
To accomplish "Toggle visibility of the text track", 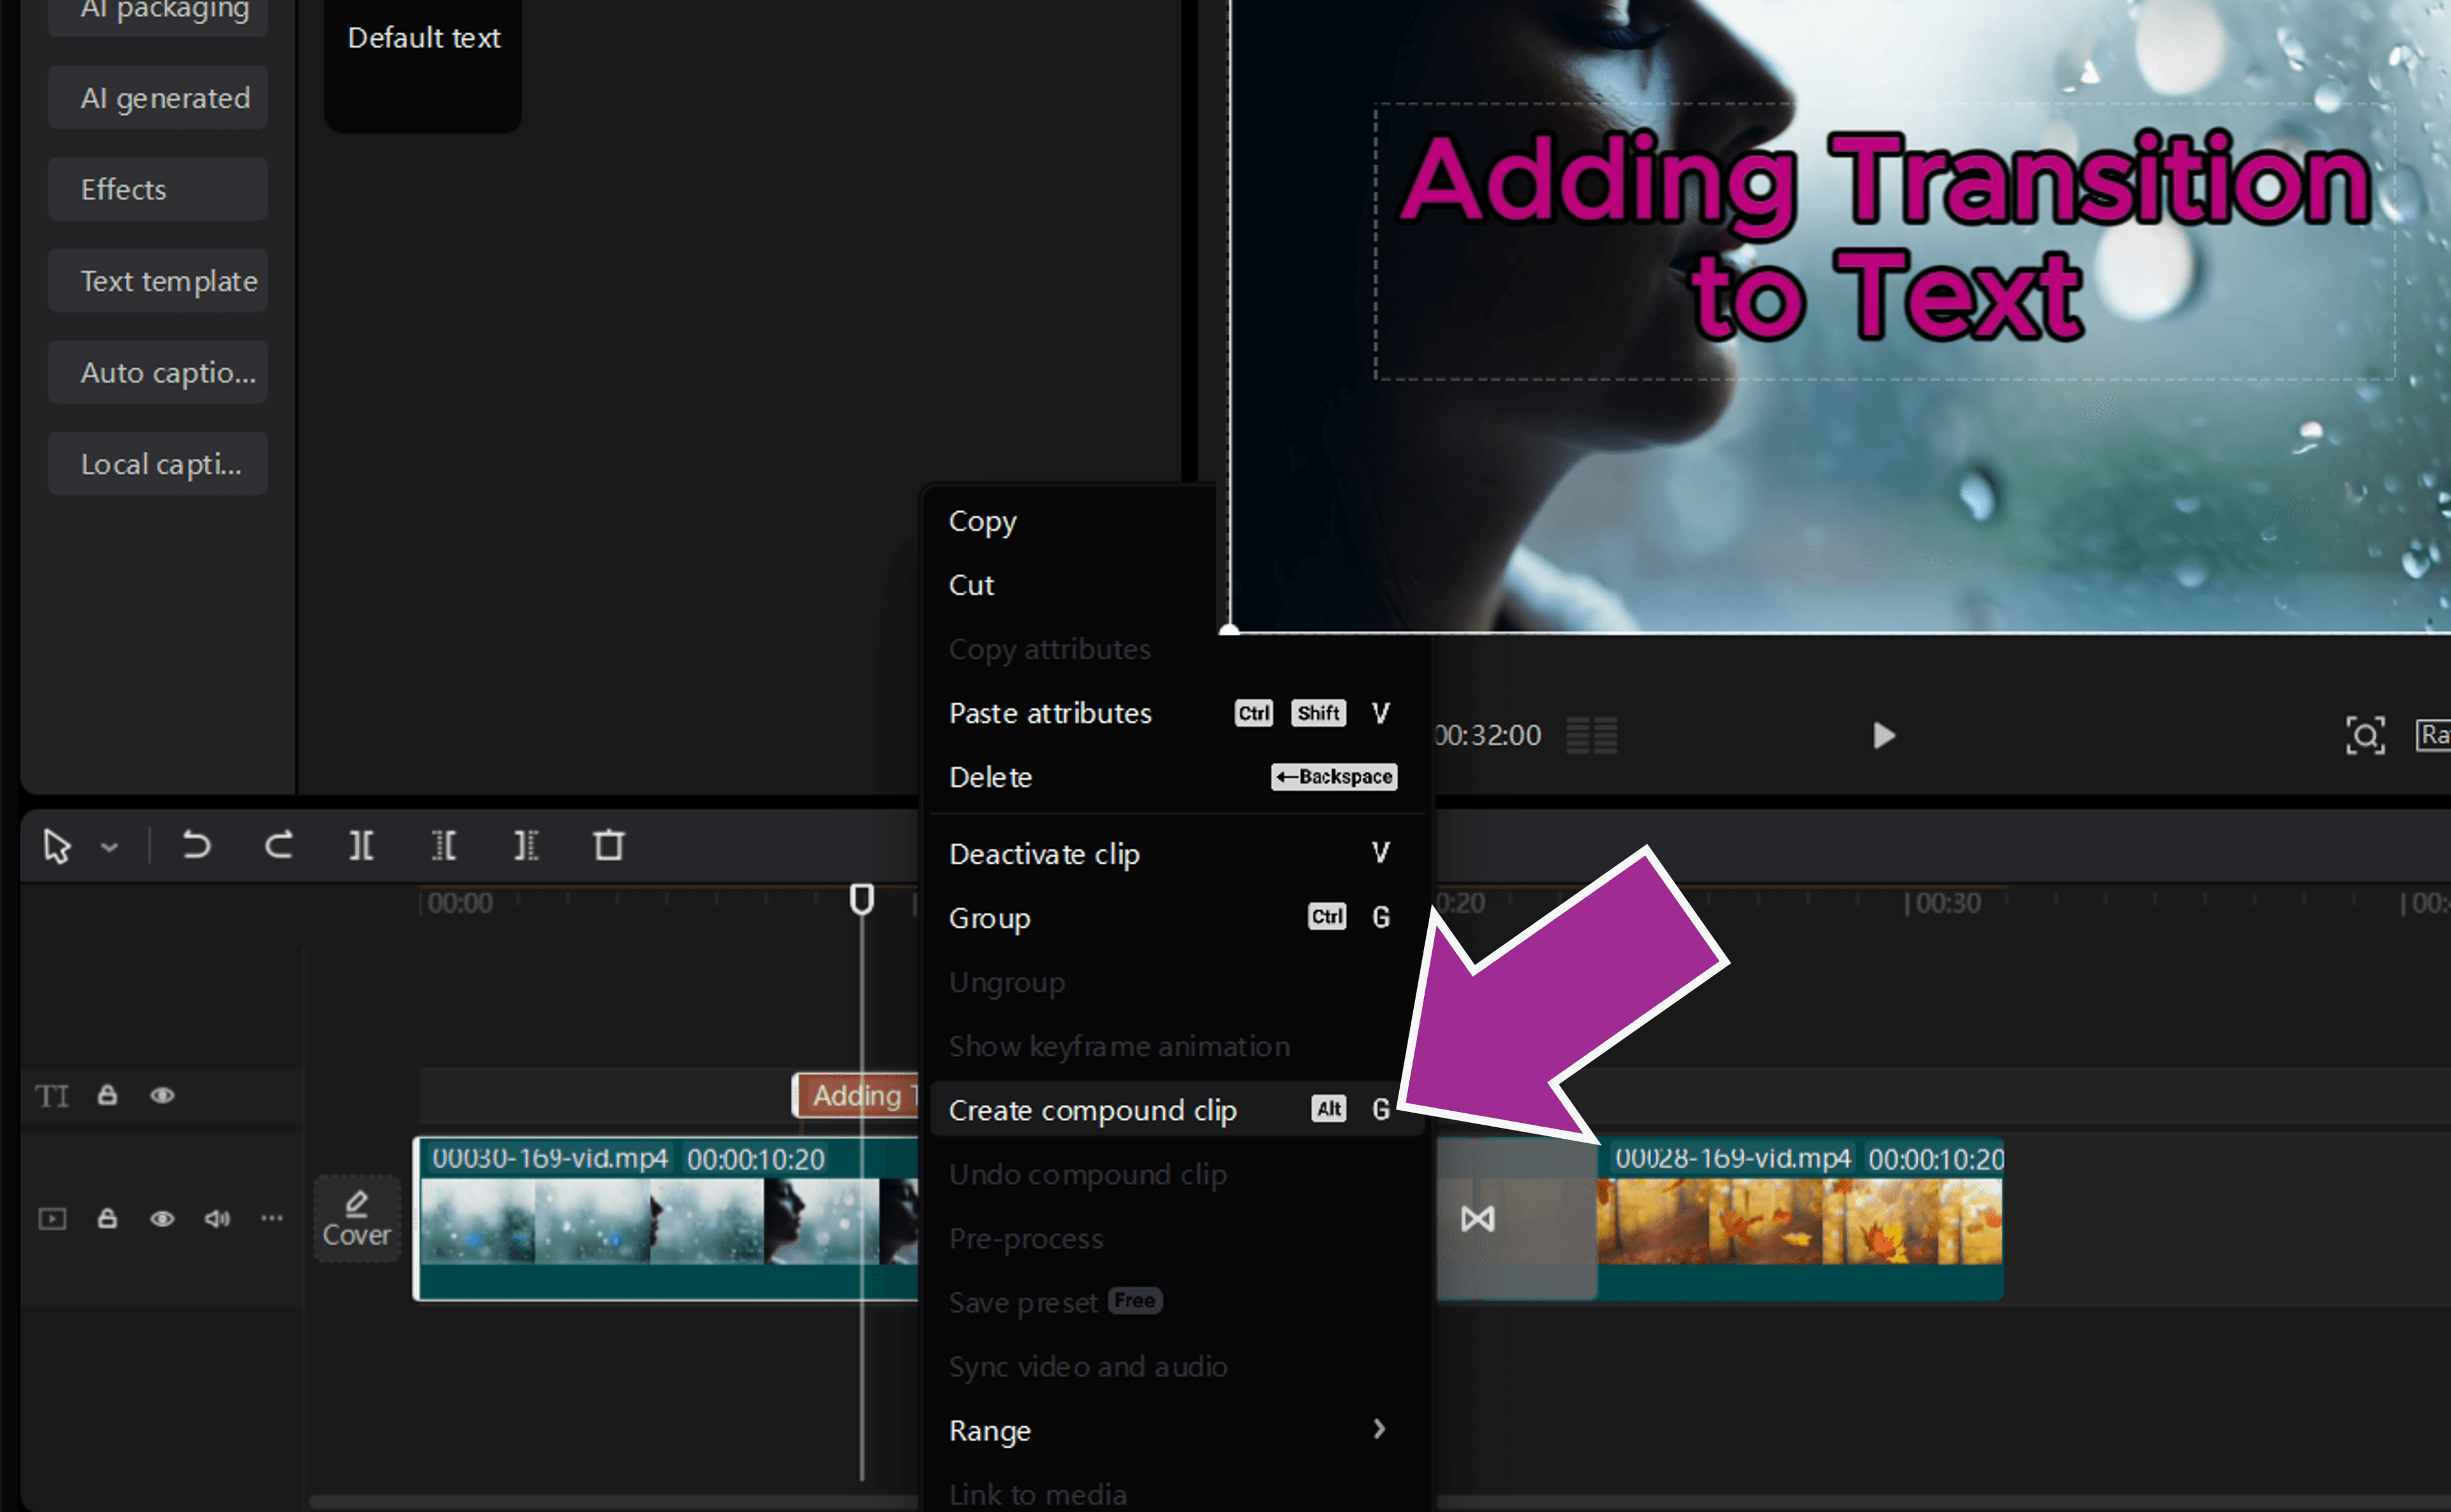I will pos(162,1096).
